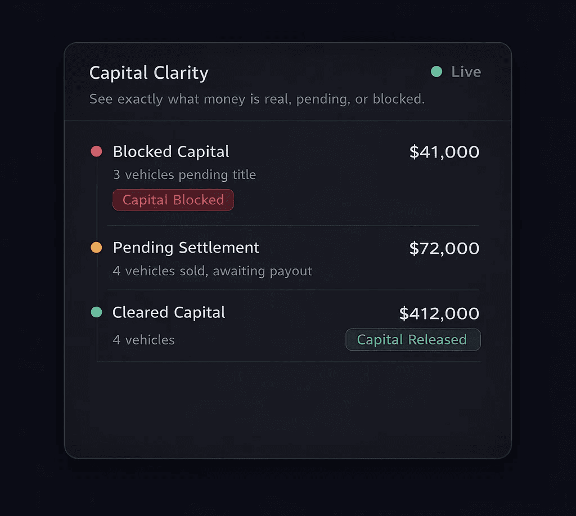Screen dimensions: 576x516
Task: Click the "See exactly what money" subtitle
Action: click(256, 100)
